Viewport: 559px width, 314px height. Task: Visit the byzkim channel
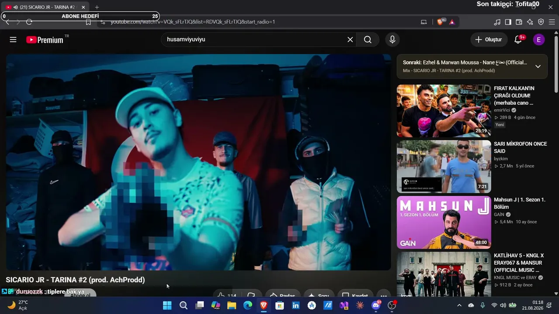(501, 159)
